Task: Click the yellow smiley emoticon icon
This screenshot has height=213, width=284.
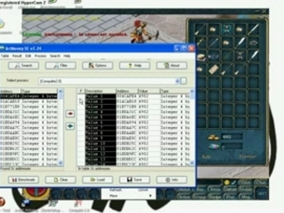Action: click(227, 183)
